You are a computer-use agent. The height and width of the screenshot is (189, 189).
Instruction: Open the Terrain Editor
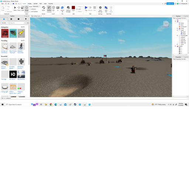coord(44,8)
